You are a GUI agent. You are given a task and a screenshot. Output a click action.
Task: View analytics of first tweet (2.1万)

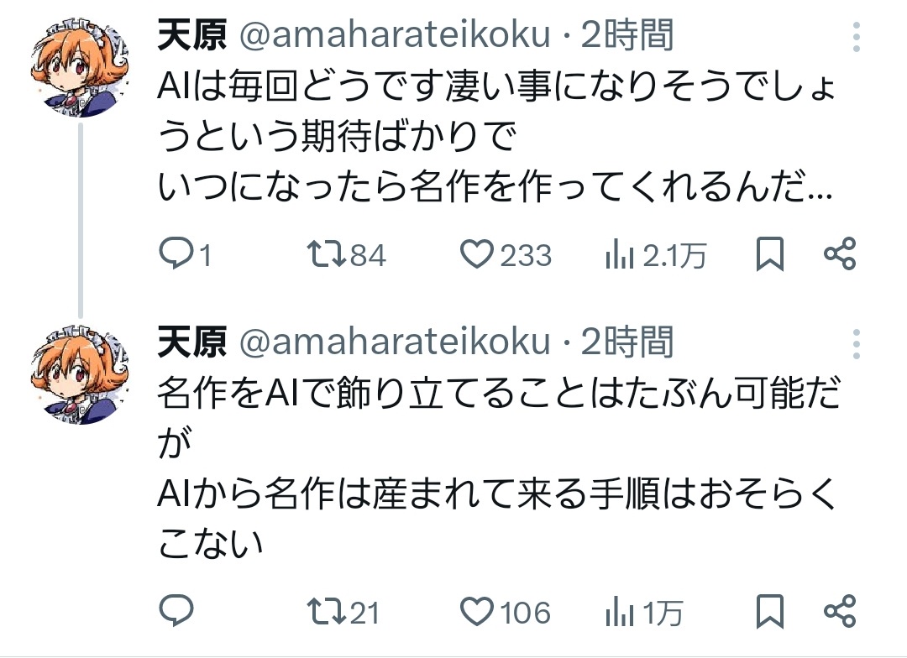click(619, 255)
